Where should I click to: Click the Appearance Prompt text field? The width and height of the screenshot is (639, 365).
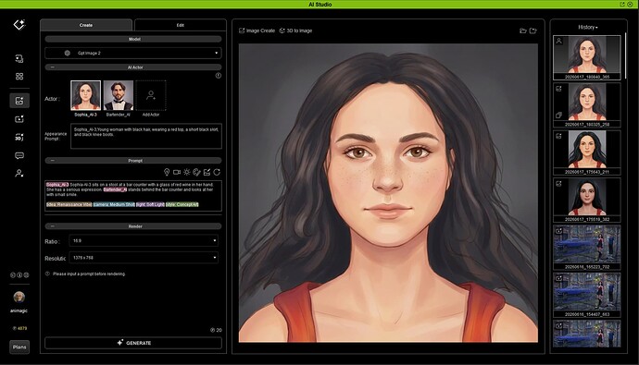[x=146, y=136]
